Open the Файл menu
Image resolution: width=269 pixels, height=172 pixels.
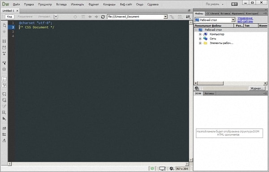coord(16,4)
